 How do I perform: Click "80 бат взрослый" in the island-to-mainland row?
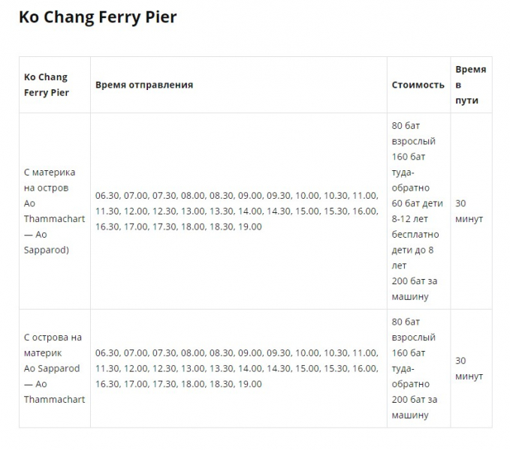click(413, 329)
